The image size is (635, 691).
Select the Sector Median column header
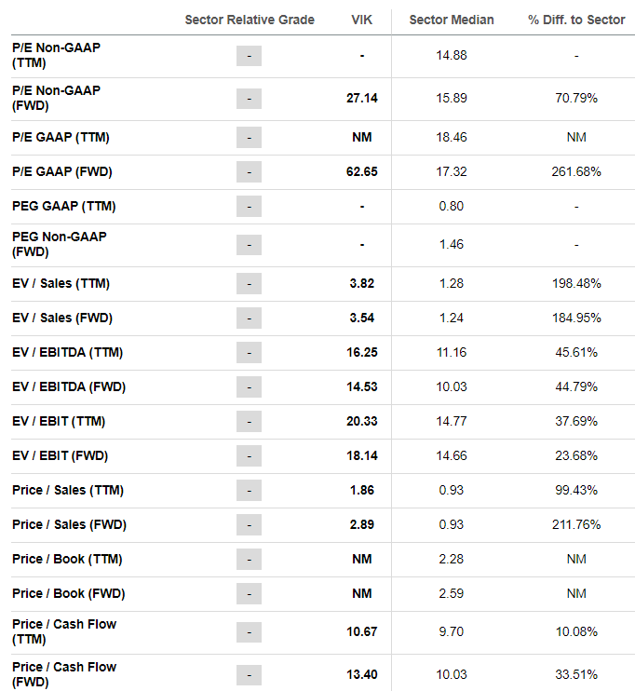tap(452, 20)
